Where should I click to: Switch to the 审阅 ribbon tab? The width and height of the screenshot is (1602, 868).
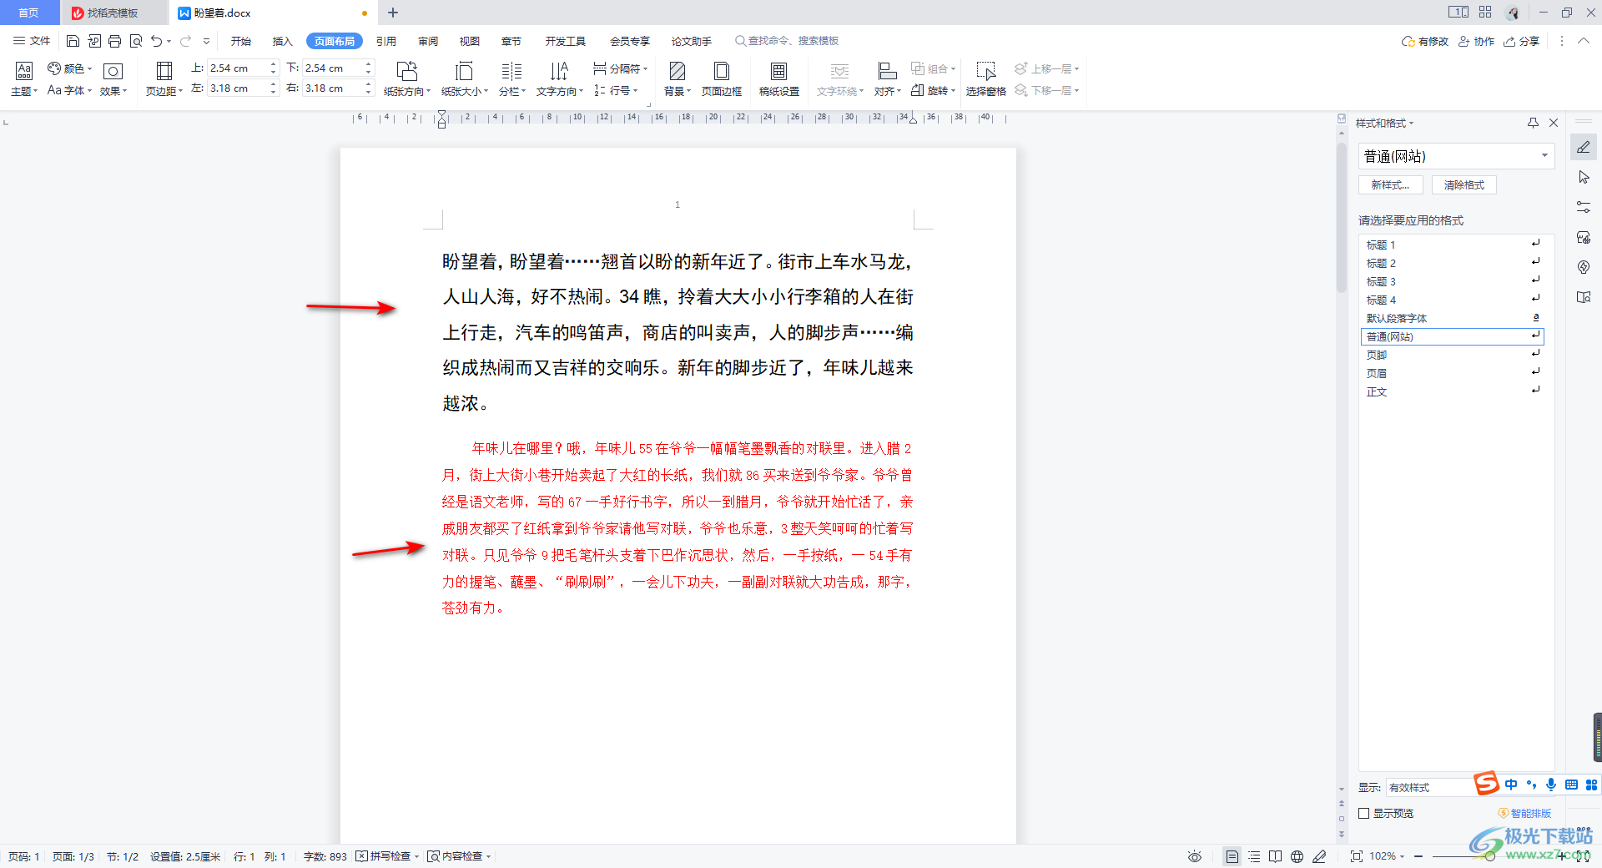(x=428, y=41)
